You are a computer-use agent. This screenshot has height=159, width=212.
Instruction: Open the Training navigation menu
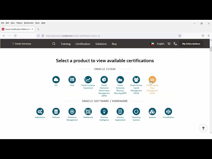(x=66, y=44)
